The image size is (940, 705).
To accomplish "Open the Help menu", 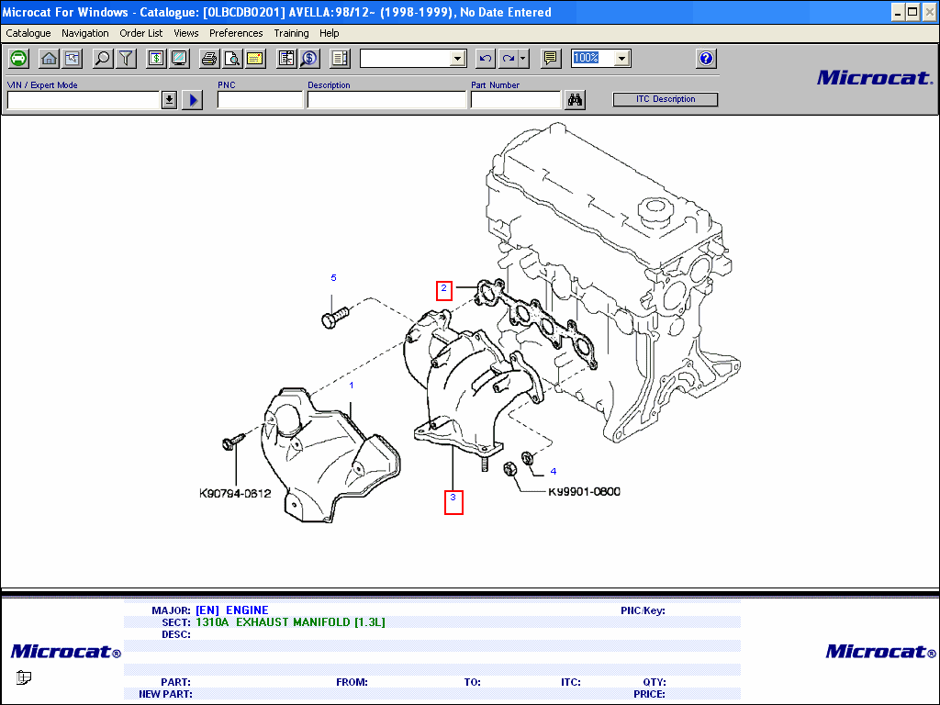I will click(330, 33).
